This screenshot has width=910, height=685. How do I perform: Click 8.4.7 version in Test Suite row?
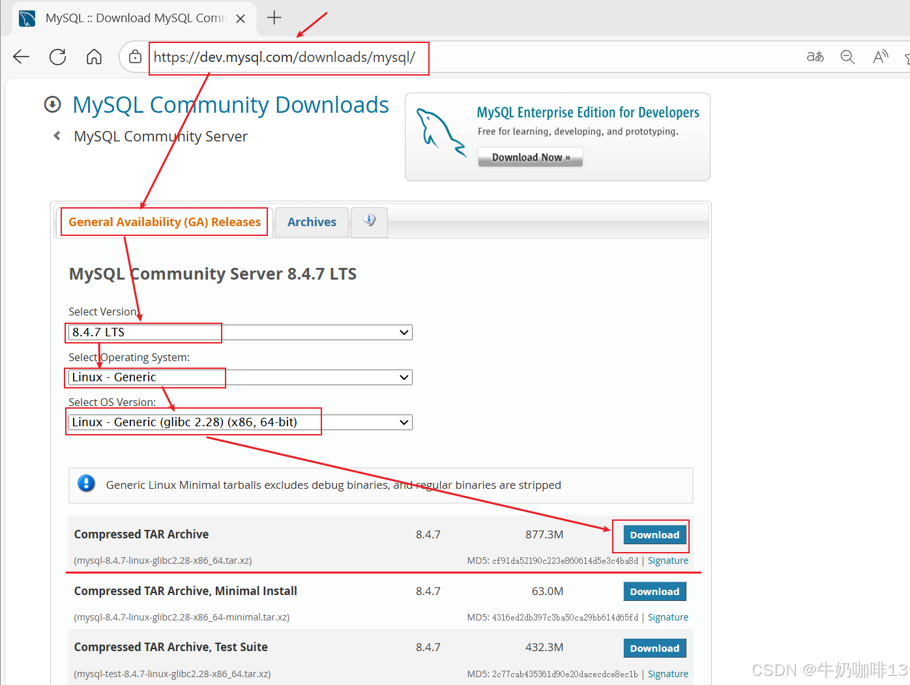[428, 648]
